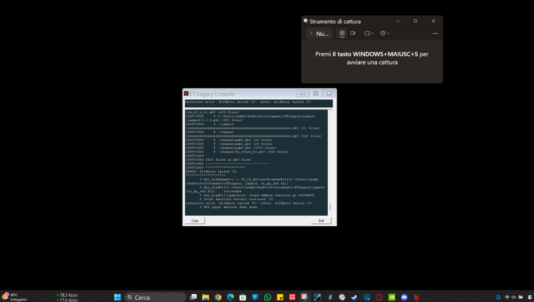The height and width of the screenshot is (302, 534).
Task: Maximize the Strumento di cattura window
Action: click(x=415, y=21)
